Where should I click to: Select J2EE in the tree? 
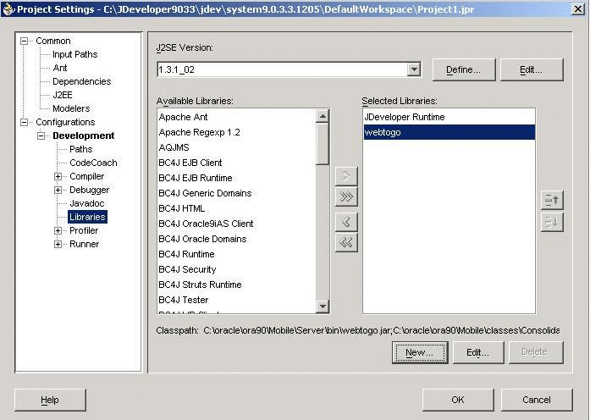[62, 95]
